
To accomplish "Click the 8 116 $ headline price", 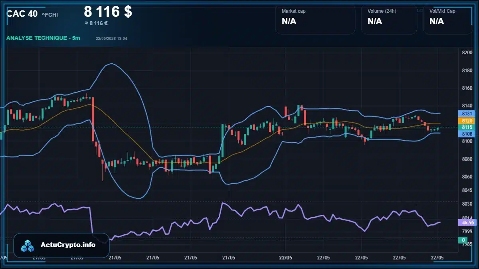I will tap(108, 12).
